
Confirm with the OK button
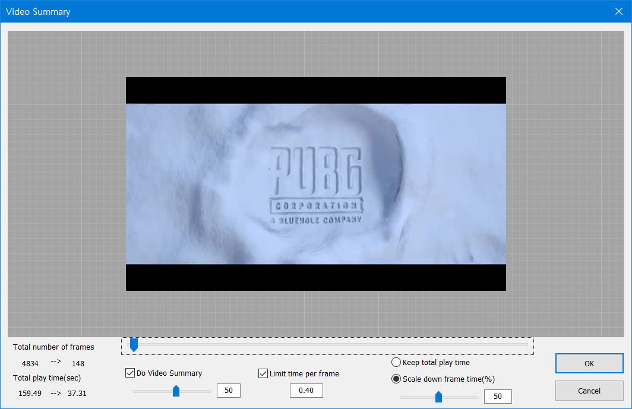[x=589, y=363]
